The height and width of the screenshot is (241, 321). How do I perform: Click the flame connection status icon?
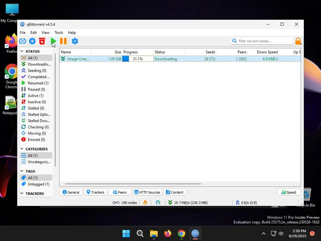[145, 203]
